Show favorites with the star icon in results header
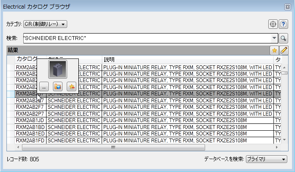The image size is (295, 172). pos(274,50)
